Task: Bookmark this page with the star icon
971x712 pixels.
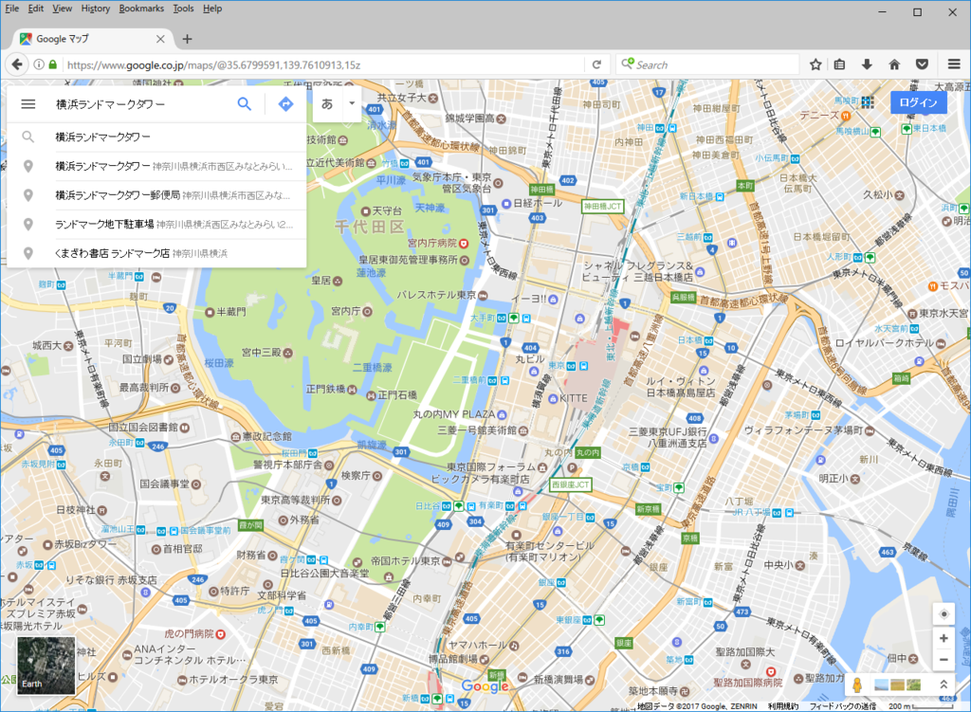Action: [815, 64]
